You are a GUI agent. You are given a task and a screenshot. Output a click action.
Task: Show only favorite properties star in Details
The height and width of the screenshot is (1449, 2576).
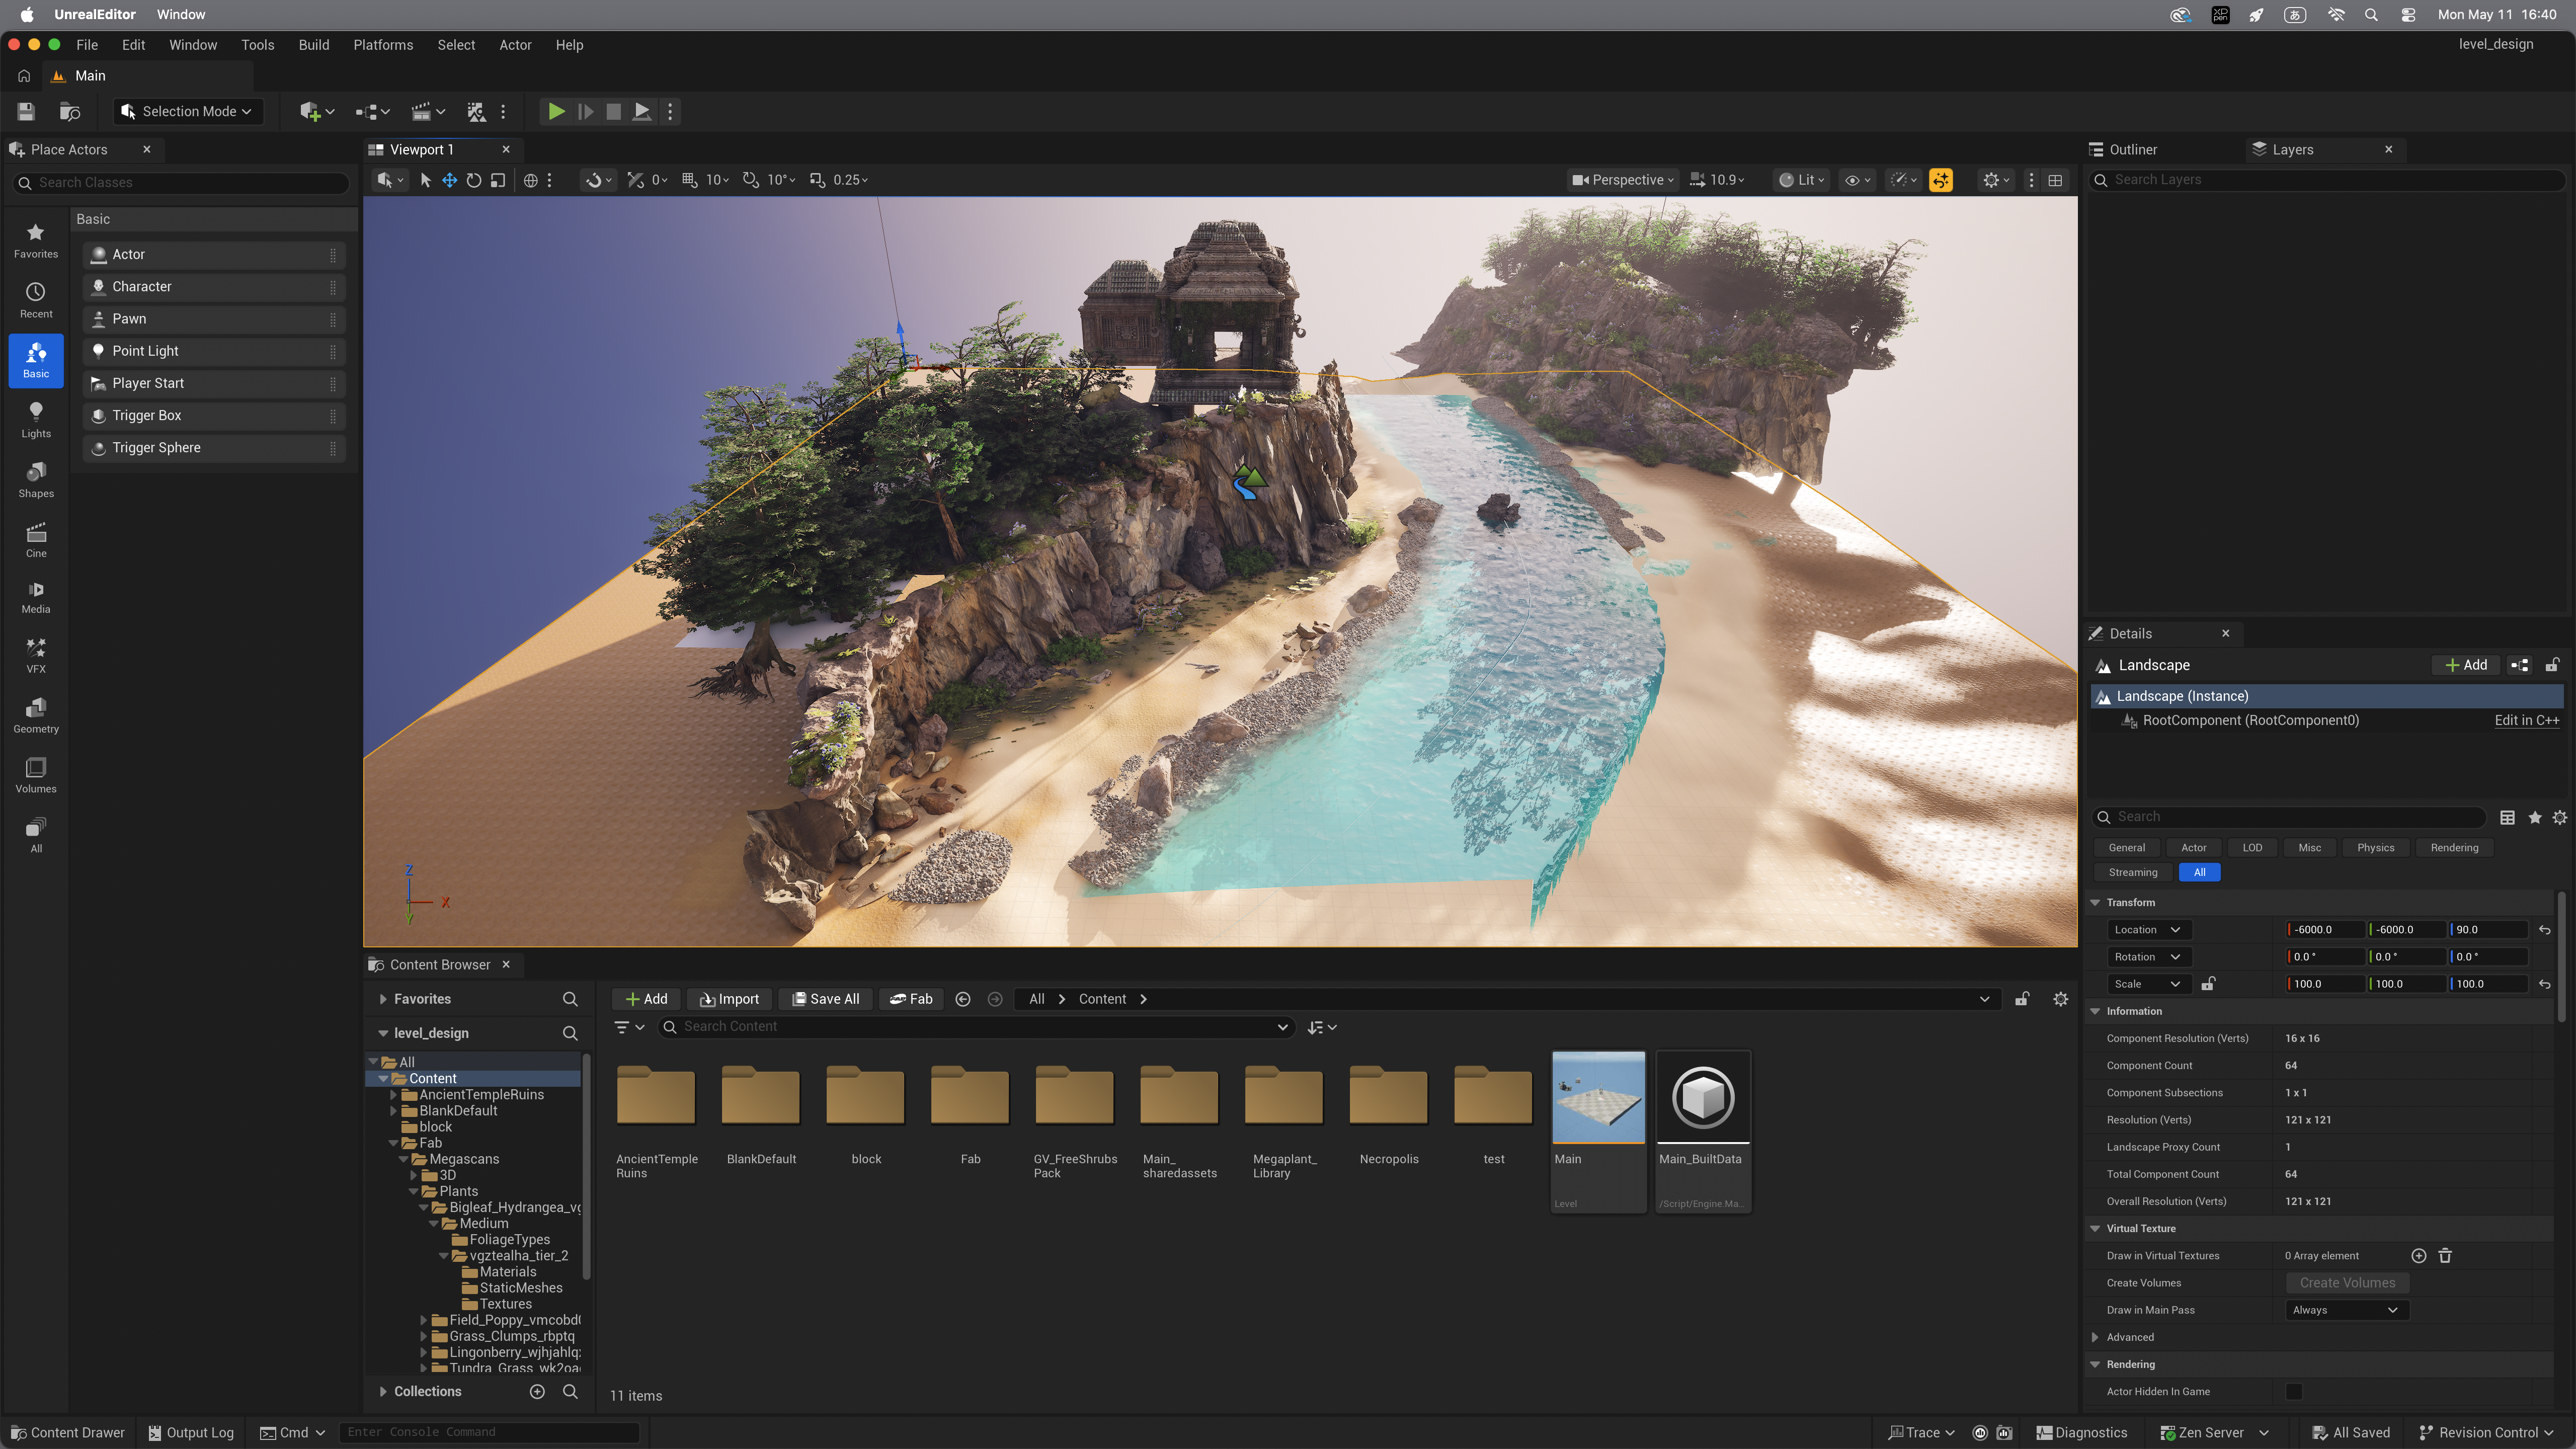coord(2534,817)
